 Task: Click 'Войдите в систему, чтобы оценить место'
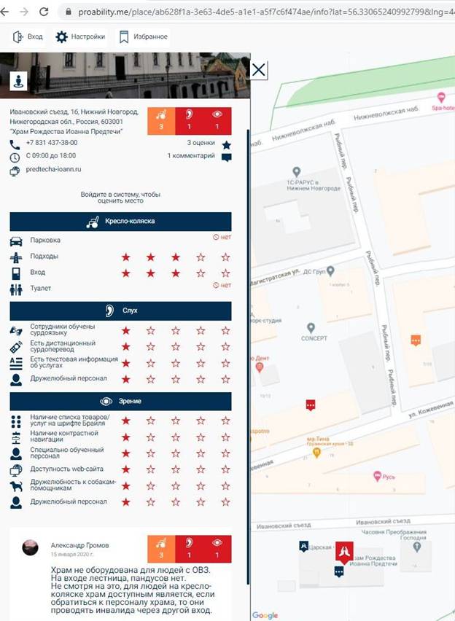(120, 198)
